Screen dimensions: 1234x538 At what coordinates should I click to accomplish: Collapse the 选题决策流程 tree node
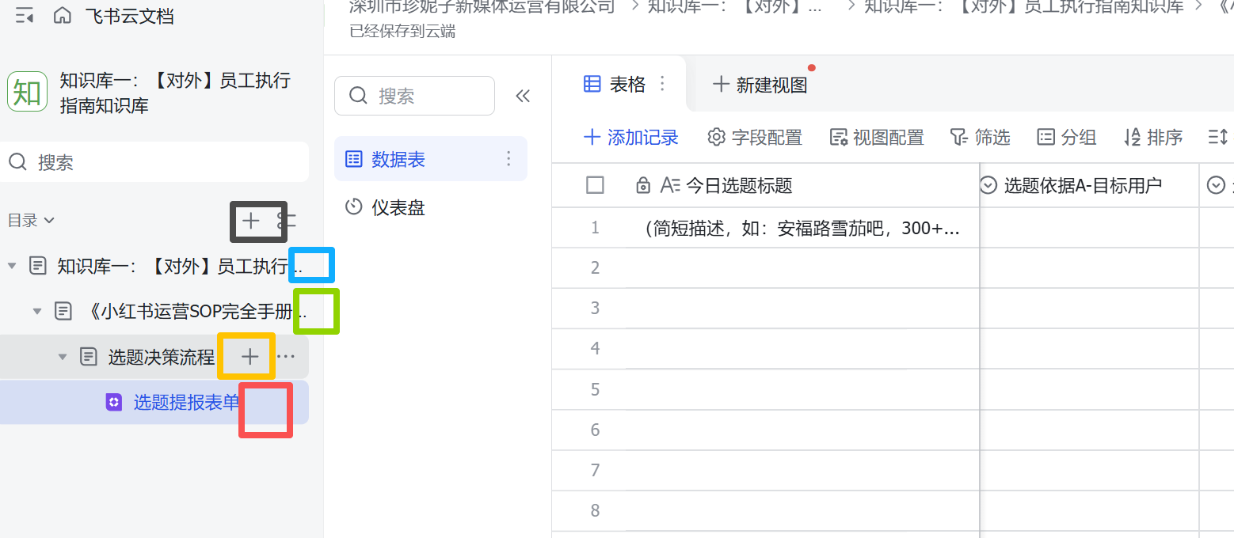63,357
